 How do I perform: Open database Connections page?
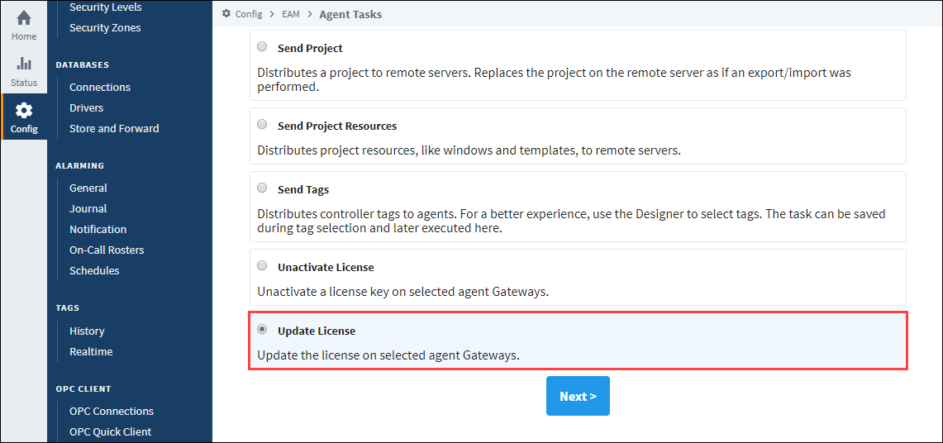100,87
